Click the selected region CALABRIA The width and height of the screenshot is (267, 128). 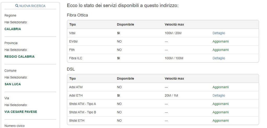coord(13,29)
